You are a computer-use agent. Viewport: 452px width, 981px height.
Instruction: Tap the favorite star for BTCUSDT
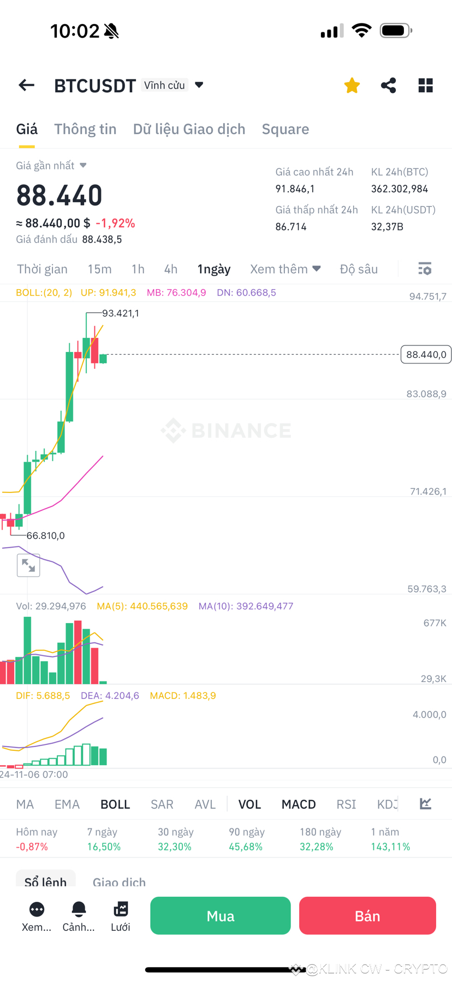[352, 85]
